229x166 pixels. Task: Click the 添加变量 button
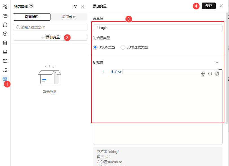click(50, 37)
